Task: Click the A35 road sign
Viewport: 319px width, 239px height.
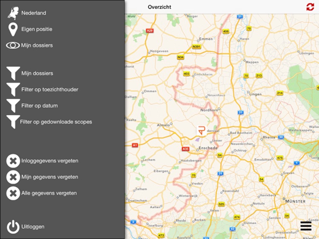Action: click(x=185, y=149)
